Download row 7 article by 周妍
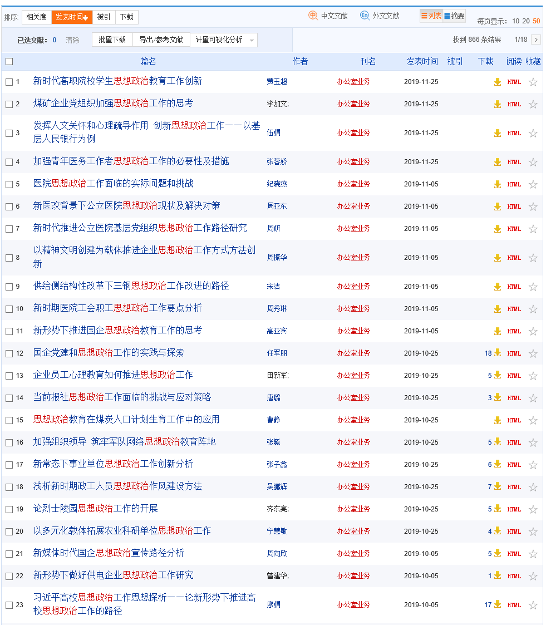The height and width of the screenshot is (625, 546). click(498, 229)
